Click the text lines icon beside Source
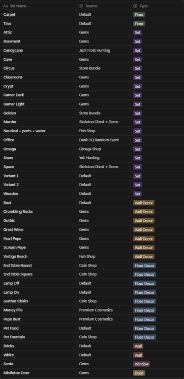The width and height of the screenshot is (184, 379). 81,6
